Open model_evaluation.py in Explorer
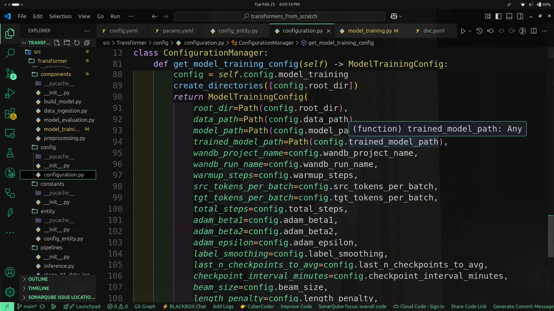This screenshot has height=311, width=554. pos(69,120)
